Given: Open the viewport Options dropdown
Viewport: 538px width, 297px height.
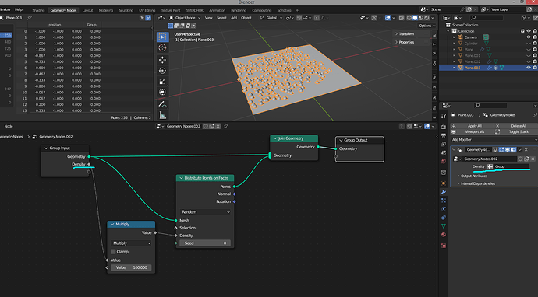Looking at the screenshot, I should pyautogui.click(x=427, y=26).
